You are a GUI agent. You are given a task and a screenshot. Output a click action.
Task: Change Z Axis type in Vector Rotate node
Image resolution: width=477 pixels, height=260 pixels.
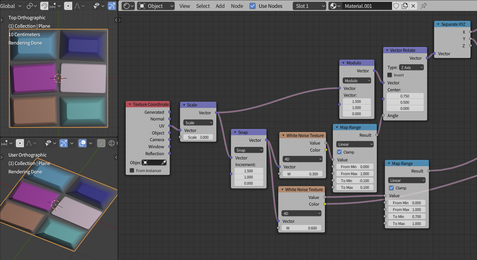pyautogui.click(x=411, y=67)
